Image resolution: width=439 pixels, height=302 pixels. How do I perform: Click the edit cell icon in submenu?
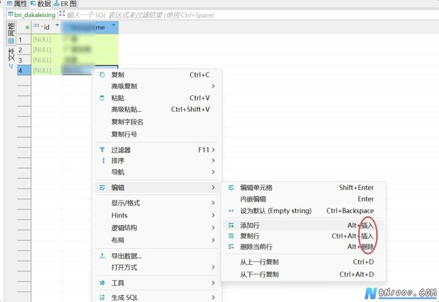231,187
